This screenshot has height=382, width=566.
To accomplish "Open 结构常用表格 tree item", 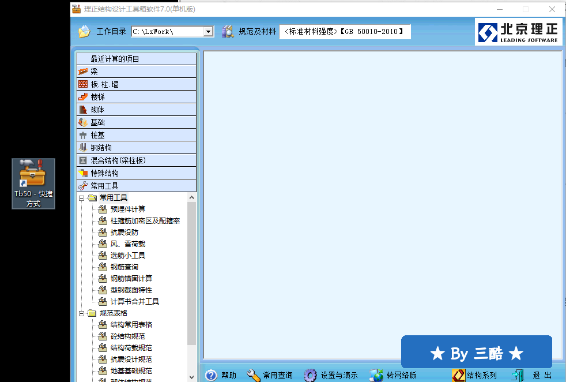I will coord(131,325).
